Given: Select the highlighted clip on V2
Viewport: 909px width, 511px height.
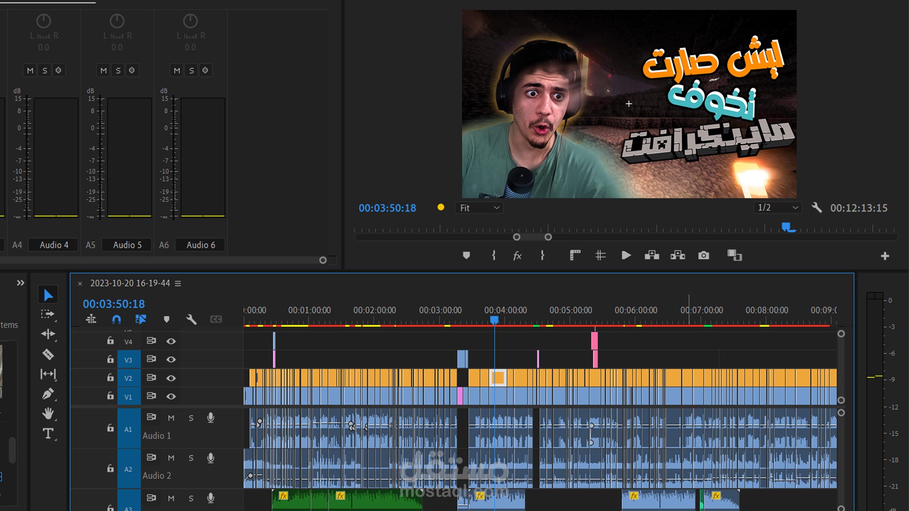Looking at the screenshot, I should point(498,378).
